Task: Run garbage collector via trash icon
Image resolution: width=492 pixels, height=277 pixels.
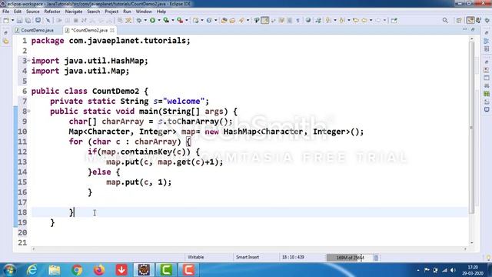Action: point(376,258)
